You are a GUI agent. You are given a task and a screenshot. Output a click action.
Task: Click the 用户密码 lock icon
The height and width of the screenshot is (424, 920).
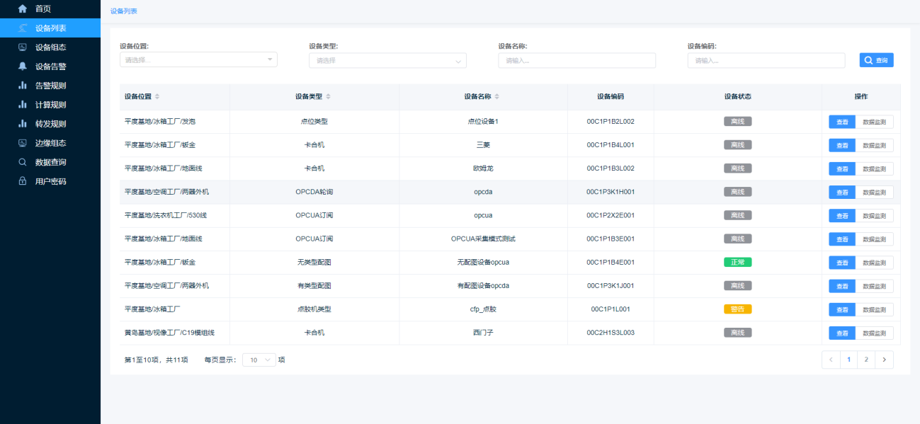click(23, 181)
